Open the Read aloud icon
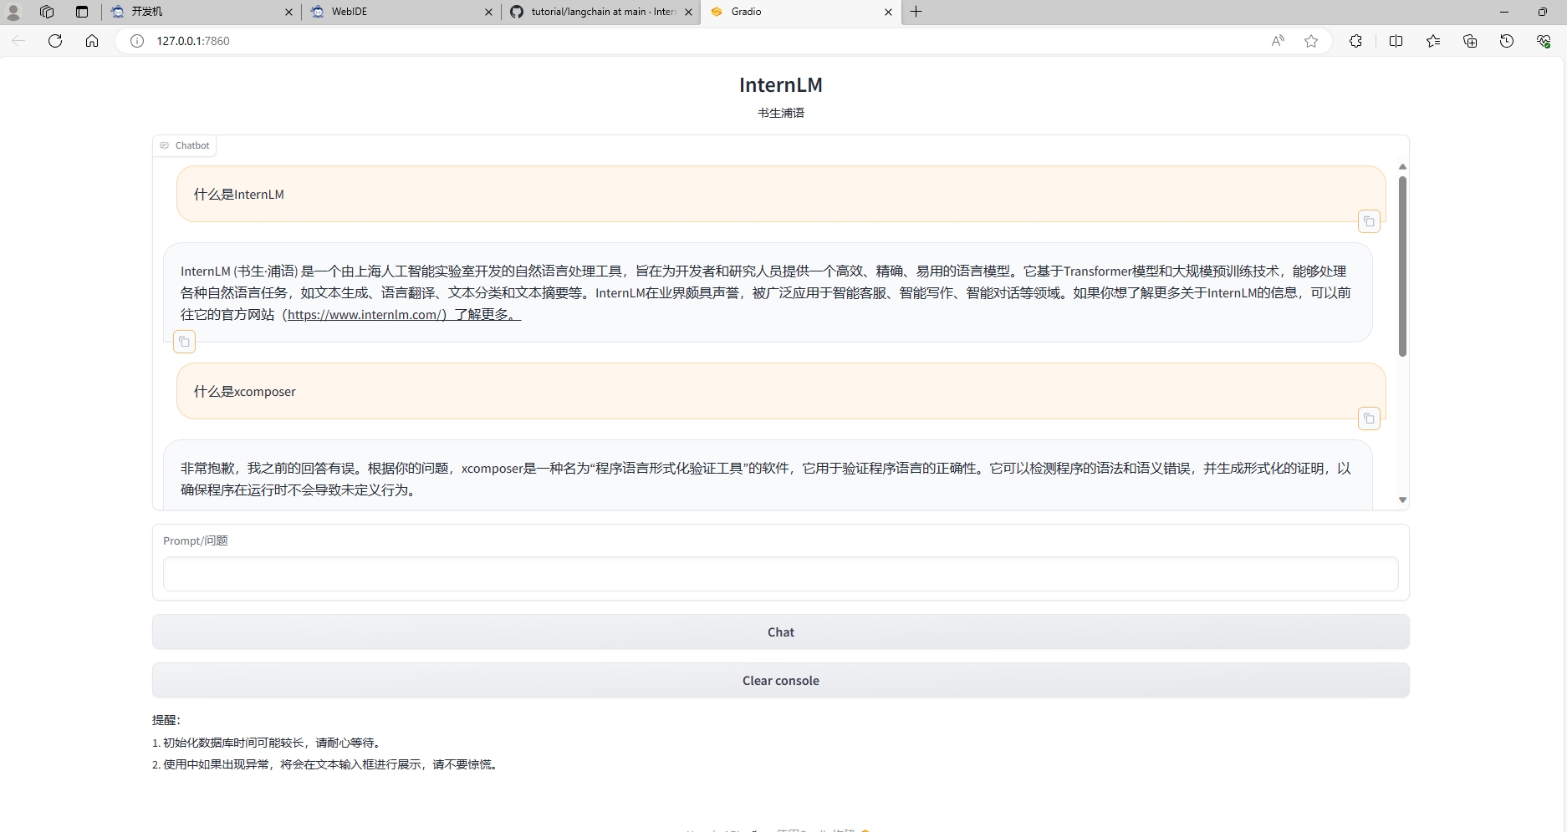 (1278, 41)
